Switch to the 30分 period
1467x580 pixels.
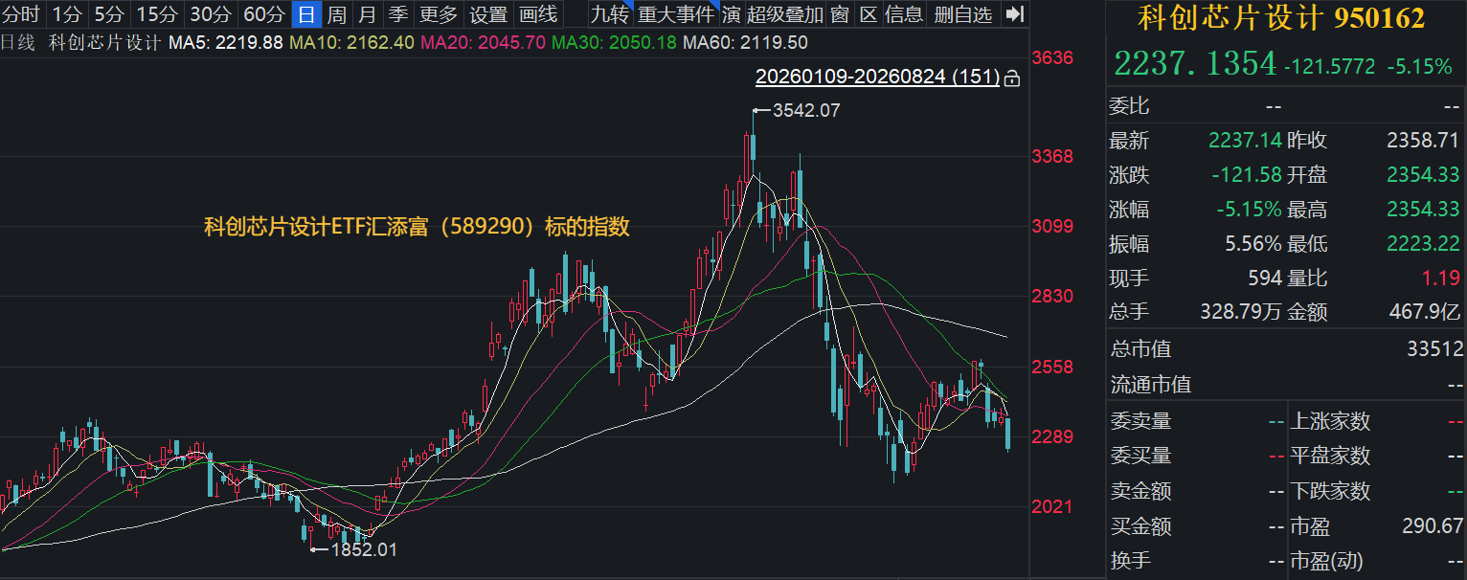pyautogui.click(x=210, y=14)
